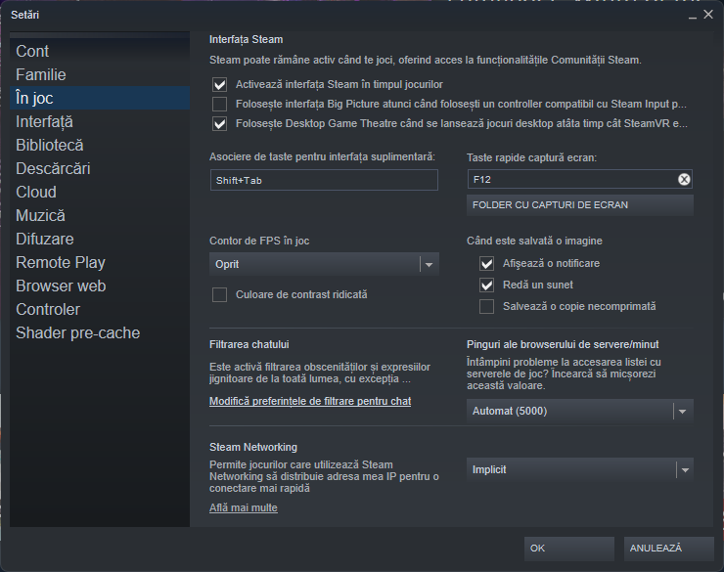Toggle Redă un sunet checkbox
Image resolution: width=724 pixels, height=572 pixels.
486,286
